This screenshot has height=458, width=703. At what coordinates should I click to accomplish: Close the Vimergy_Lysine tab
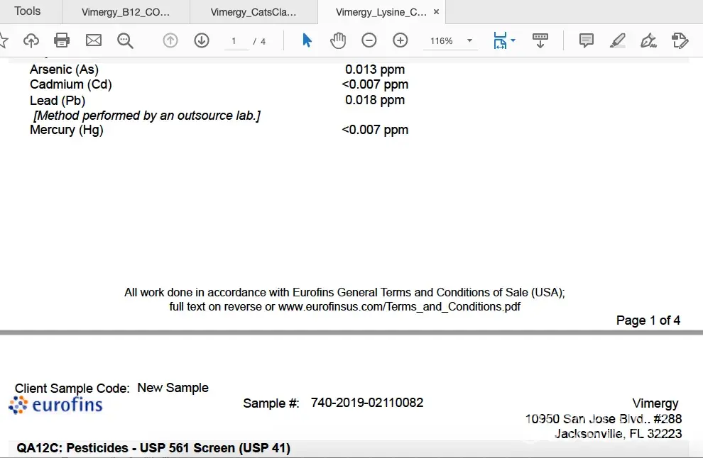click(436, 12)
